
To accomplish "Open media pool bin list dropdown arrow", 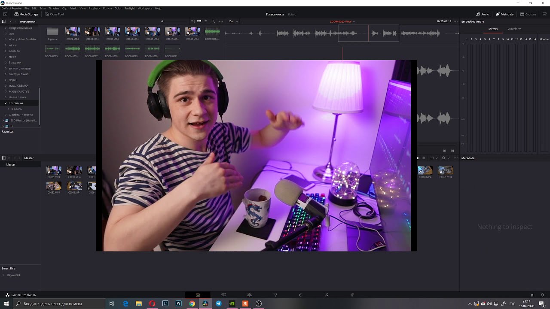I will click(x=8, y=158).
